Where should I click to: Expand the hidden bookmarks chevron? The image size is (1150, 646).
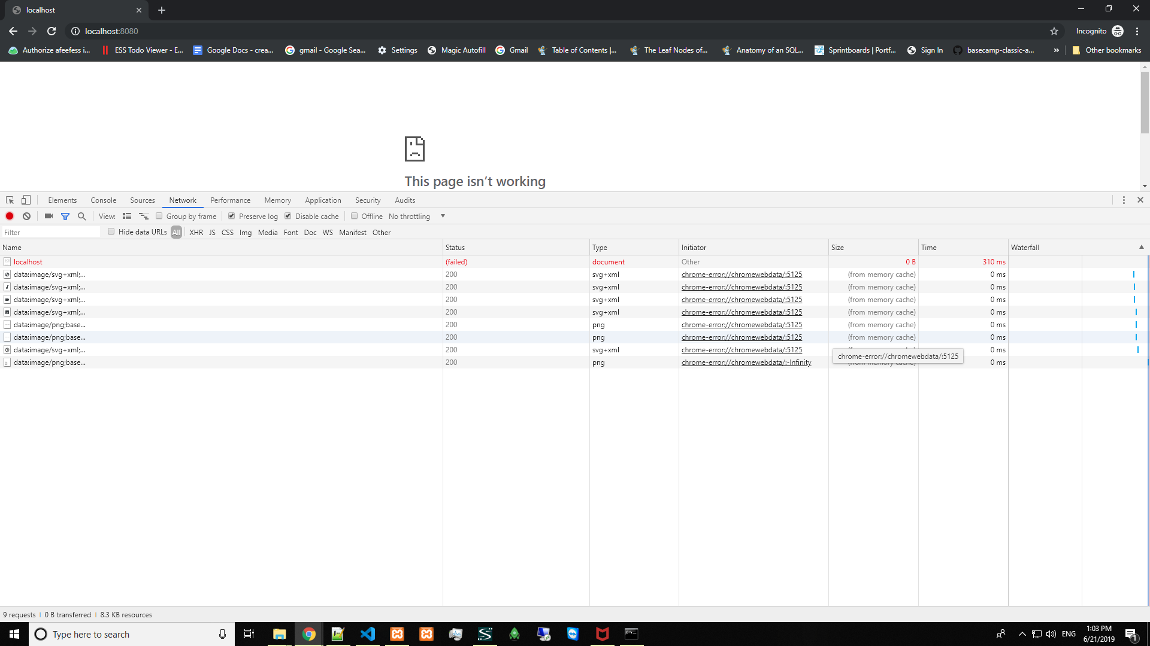pos(1056,50)
